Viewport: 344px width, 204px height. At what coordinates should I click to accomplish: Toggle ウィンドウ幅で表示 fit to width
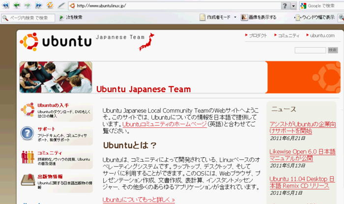tap(318, 17)
